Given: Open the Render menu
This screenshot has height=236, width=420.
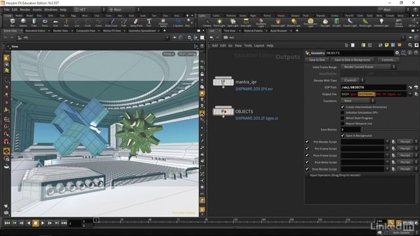Looking at the screenshot, I should pyautogui.click(x=25, y=10).
